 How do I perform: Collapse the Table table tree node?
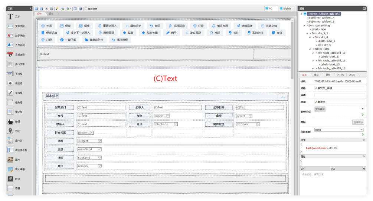pos(310,49)
